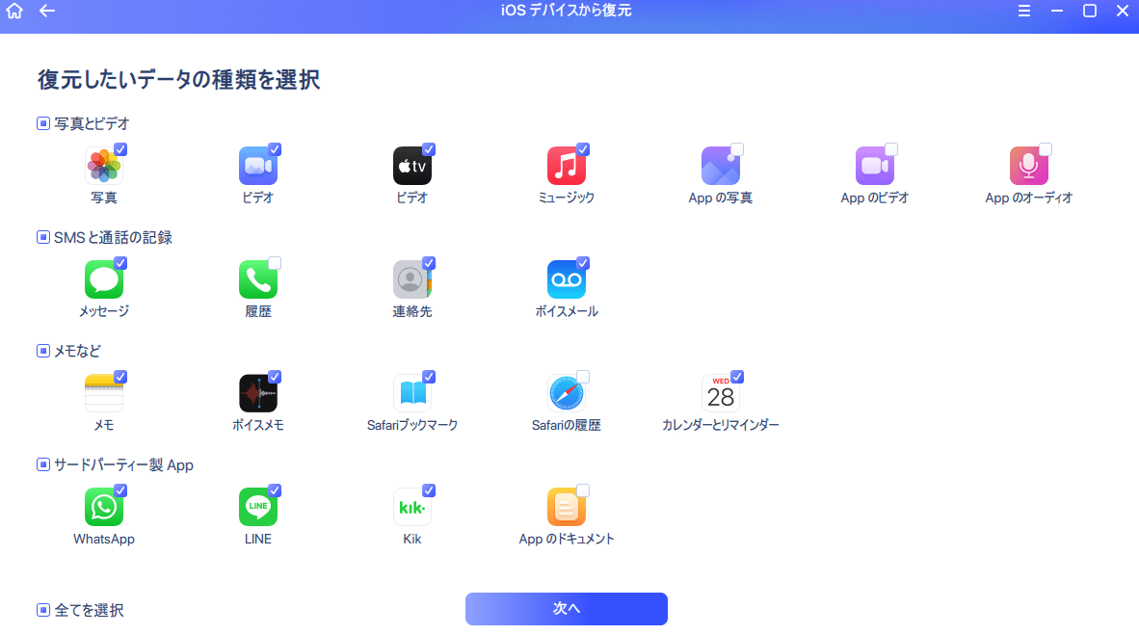Click the back arrow in title bar

point(47,11)
